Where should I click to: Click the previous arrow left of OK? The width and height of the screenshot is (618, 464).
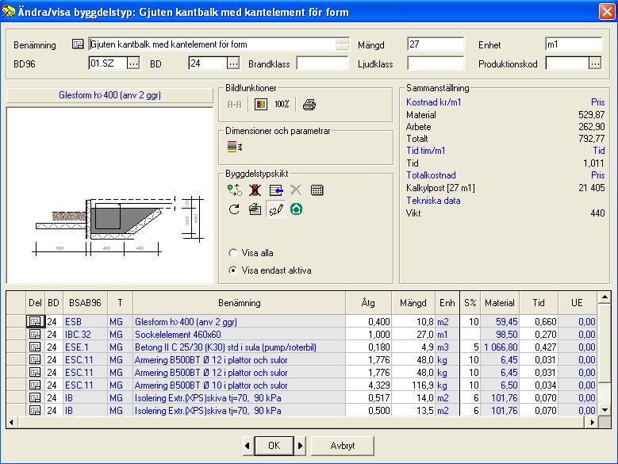pos(248,446)
